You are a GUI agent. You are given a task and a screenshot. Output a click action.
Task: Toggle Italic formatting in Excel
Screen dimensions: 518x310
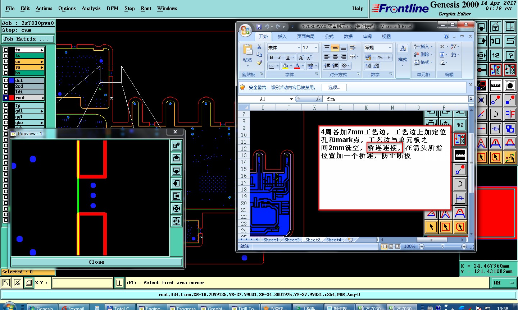pyautogui.click(x=280, y=57)
